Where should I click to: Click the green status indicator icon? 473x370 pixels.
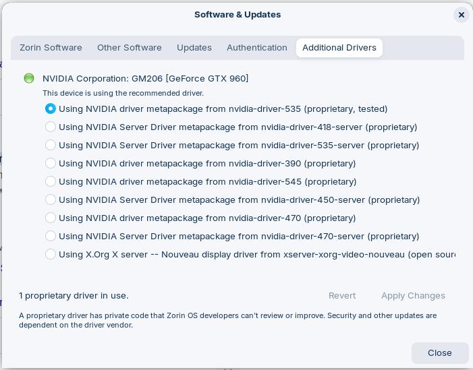point(29,78)
